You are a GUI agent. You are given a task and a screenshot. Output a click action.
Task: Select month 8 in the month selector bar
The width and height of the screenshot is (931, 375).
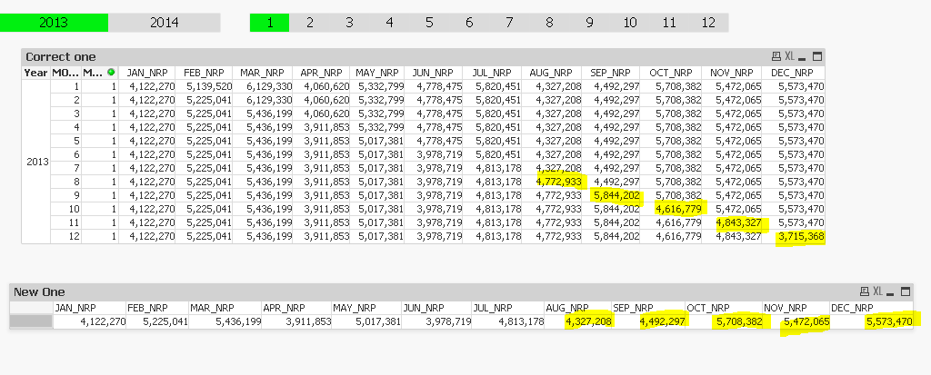click(549, 23)
